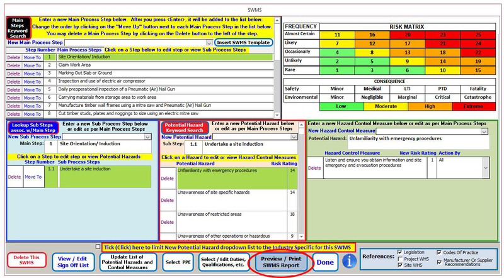Screen dimensions: 504x278
Task: Toggle Manufacturer Or Supplier Recommendations checkbox
Action: point(439,262)
